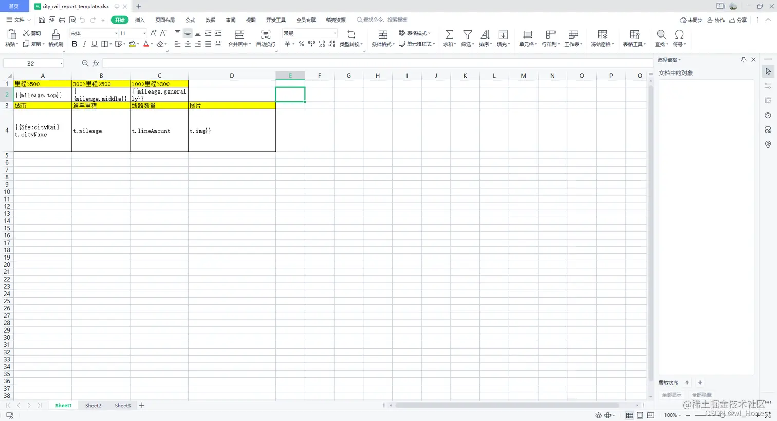The width and height of the screenshot is (777, 421).
Task: Click 全部显示 (Show All) in selection pane
Action: pos(672,395)
